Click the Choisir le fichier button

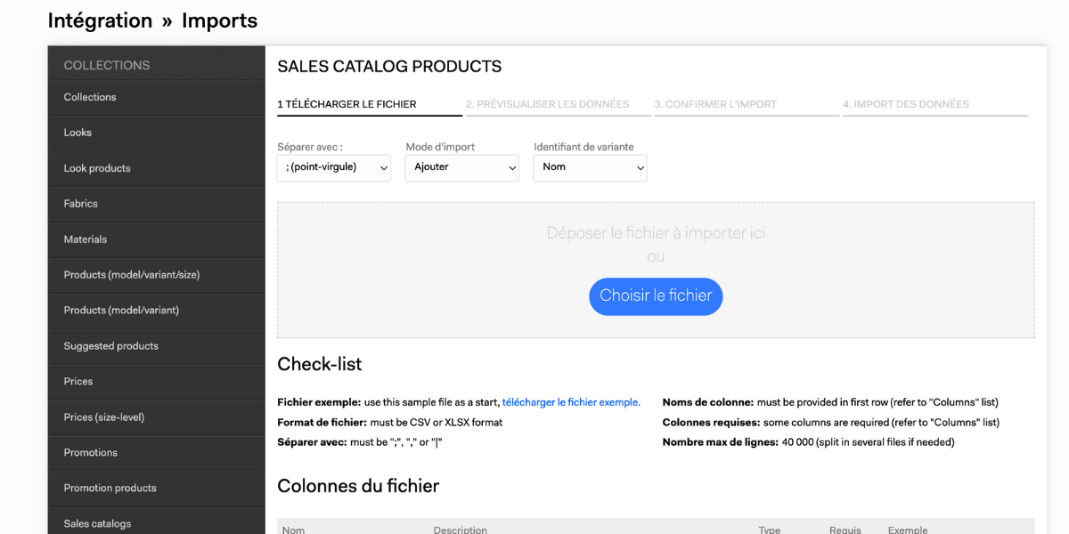(656, 296)
